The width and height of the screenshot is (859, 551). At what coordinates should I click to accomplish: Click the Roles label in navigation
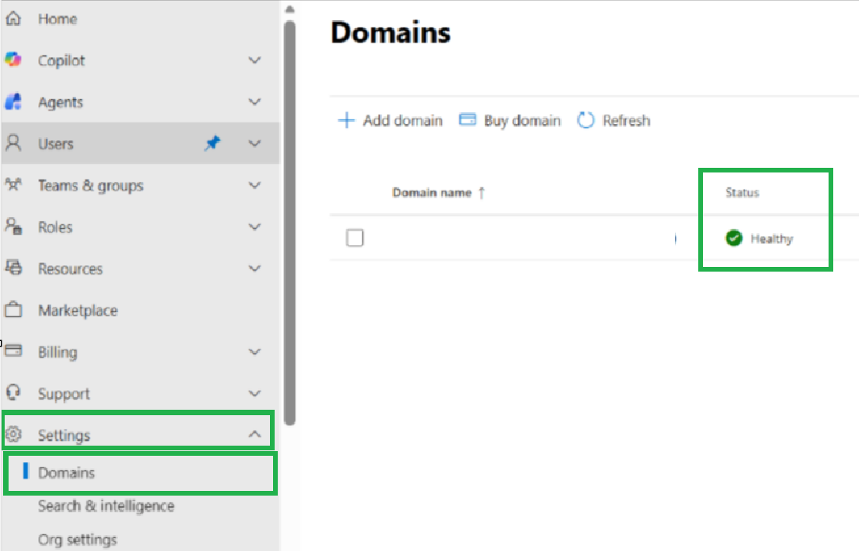pyautogui.click(x=55, y=227)
